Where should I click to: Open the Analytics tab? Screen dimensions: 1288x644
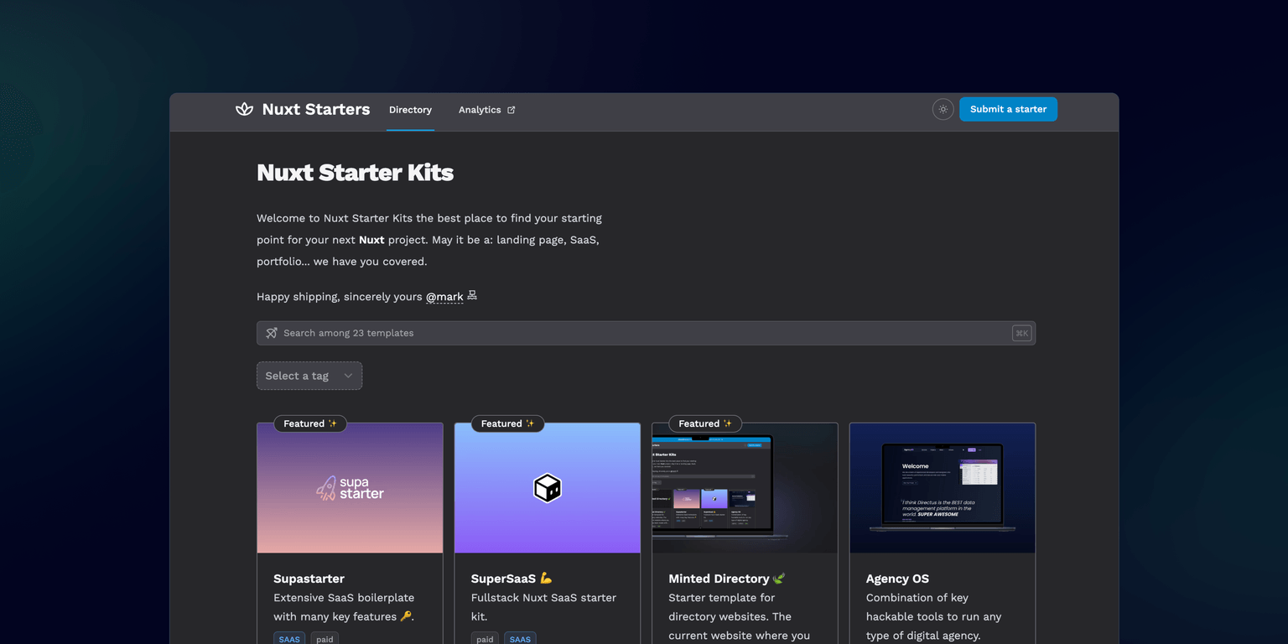coord(486,110)
